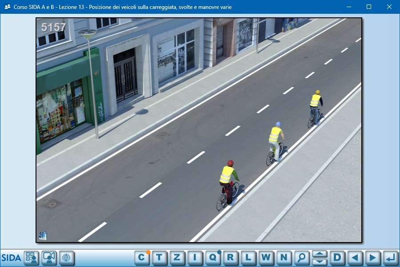Open the video camera presenter tool
This screenshot has height=267, width=400.
[x=49, y=258]
